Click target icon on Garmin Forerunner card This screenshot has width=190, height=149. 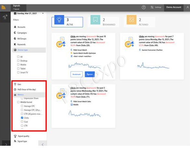click(x=129, y=43)
